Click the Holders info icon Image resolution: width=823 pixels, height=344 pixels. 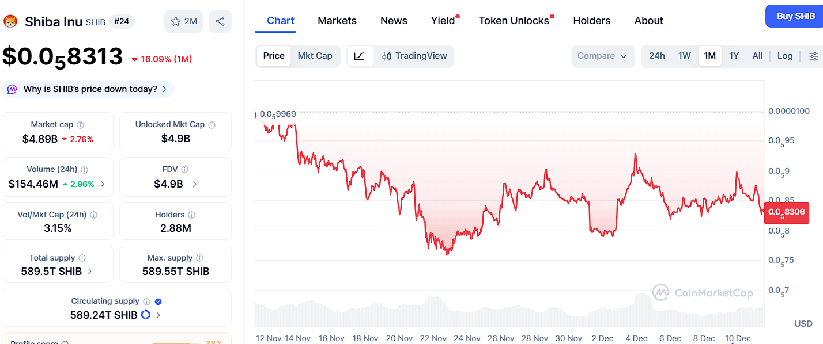pos(191,215)
